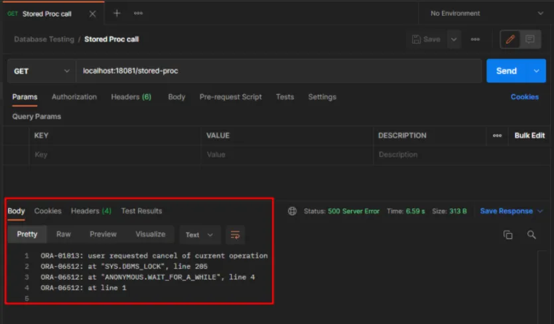Expand the Send button arrow
The width and height of the screenshot is (554, 324).
click(536, 71)
